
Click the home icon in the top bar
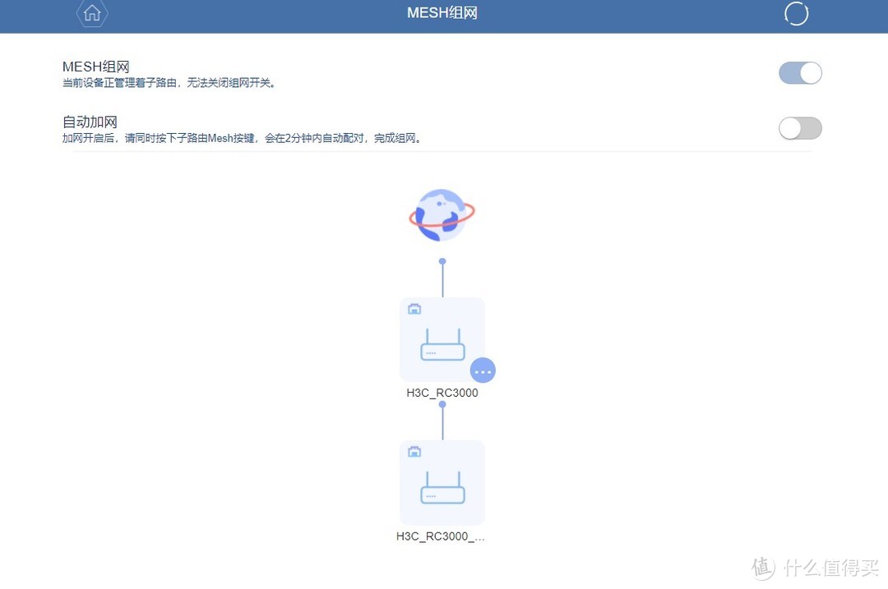coord(92,14)
